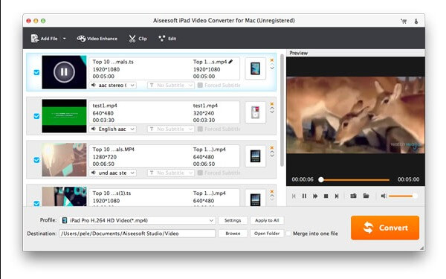Click iPad device profile icon for Top 10 ...mals.ts
Viewport: 446px width, 279px height.
256,68
